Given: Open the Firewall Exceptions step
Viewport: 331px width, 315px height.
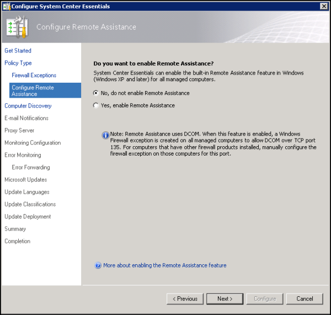Looking at the screenshot, I should [34, 75].
